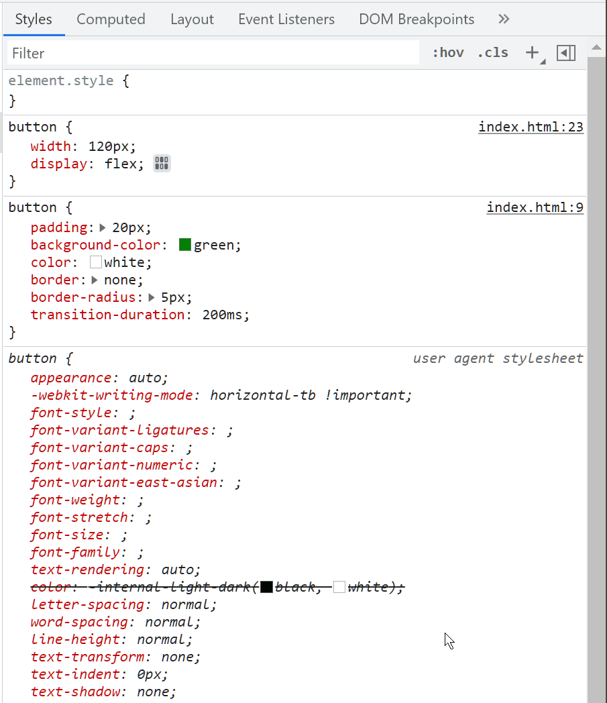Show more tabs with the double chevron

pyautogui.click(x=504, y=19)
